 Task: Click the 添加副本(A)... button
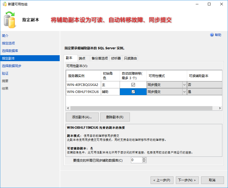tap(82, 117)
